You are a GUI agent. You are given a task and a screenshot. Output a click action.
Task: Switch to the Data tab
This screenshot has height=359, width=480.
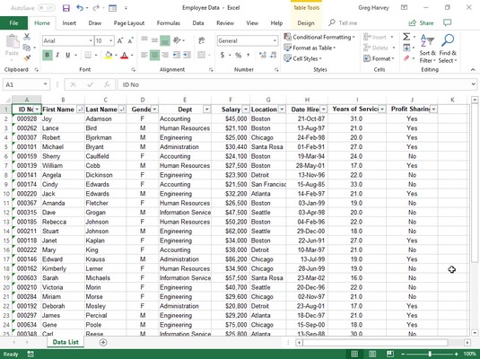click(198, 23)
